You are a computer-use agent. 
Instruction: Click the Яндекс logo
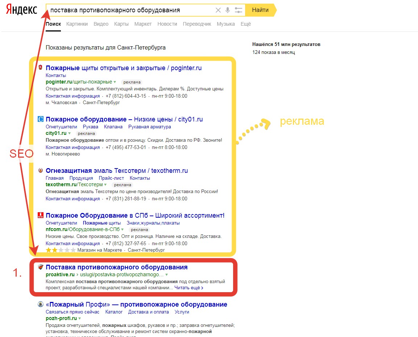coord(22,10)
